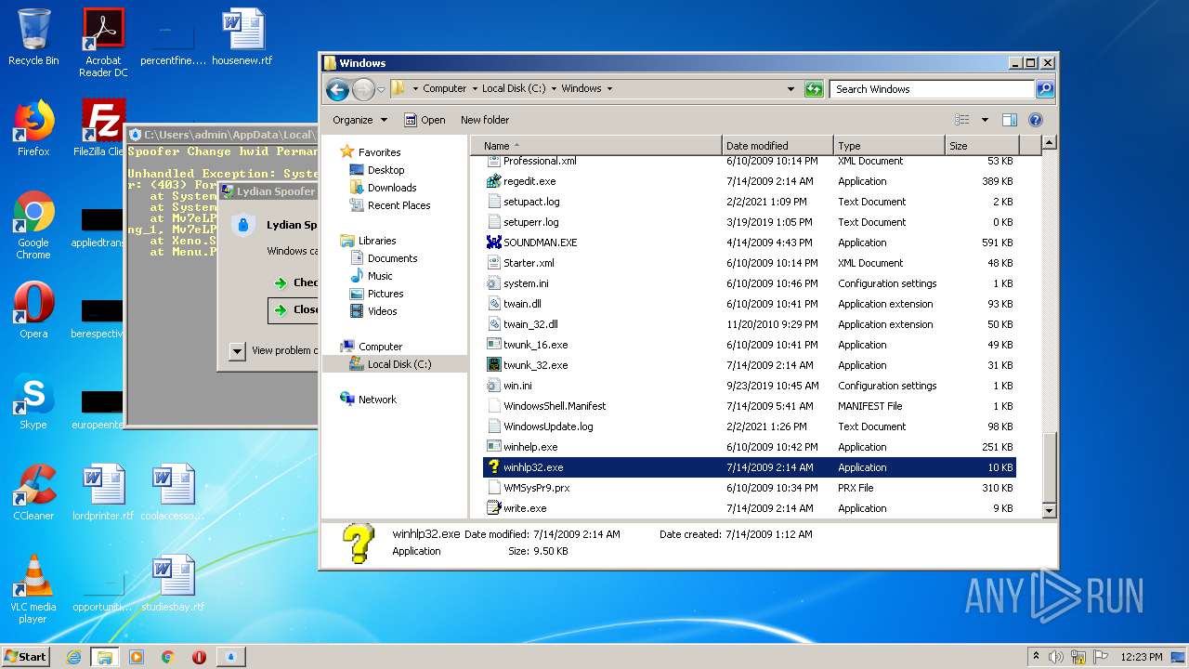This screenshot has width=1189, height=669.
Task: Show hidden tray icons arrow
Action: click(1036, 656)
